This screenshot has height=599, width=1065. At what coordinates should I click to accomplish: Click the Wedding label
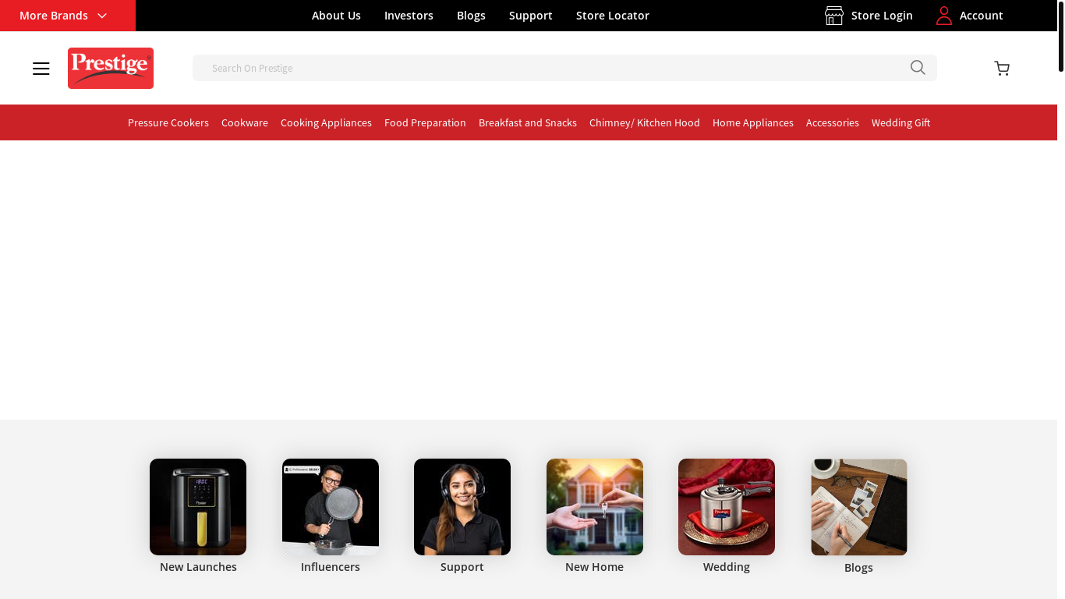pos(727,567)
